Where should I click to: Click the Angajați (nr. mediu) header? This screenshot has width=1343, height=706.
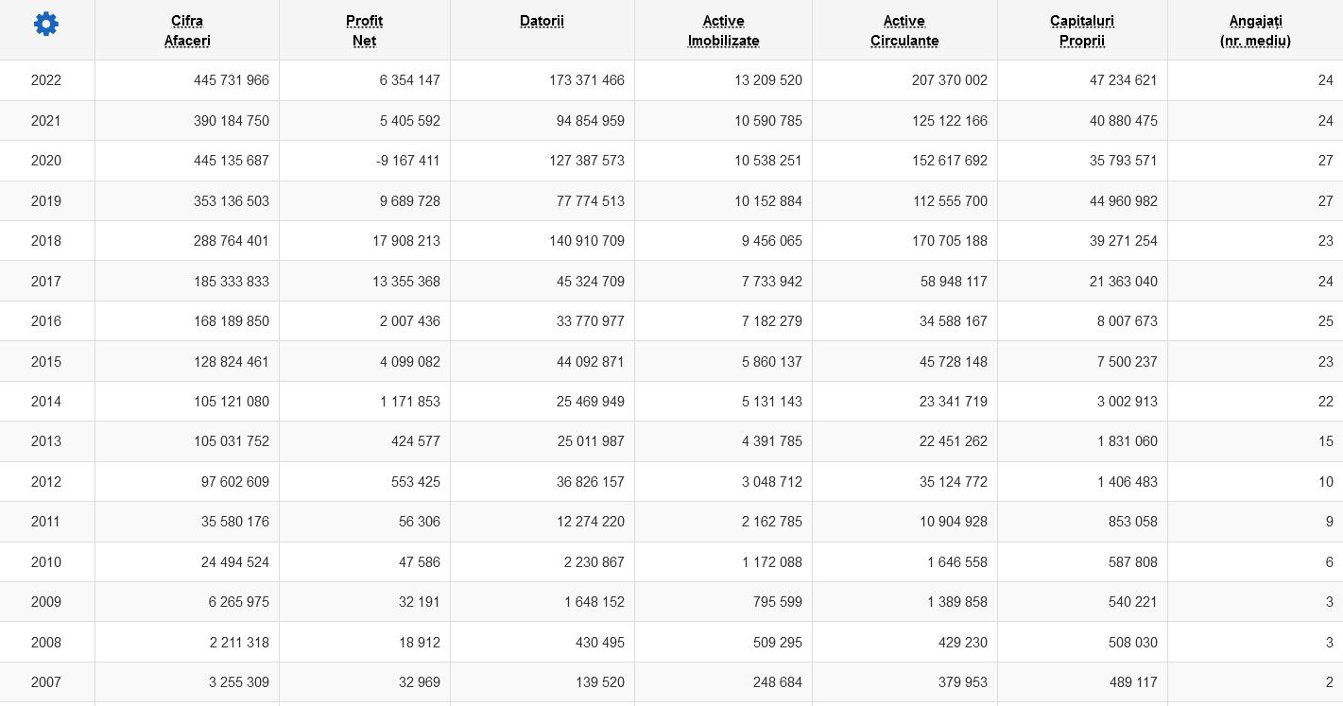(x=1255, y=31)
